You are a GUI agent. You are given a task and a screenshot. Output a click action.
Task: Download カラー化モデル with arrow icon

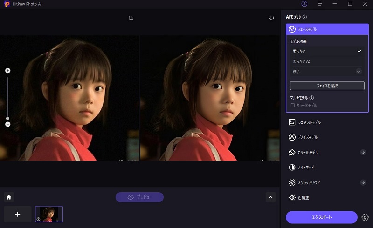(363, 152)
